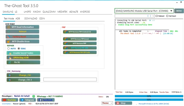
Task: Click the Google icon on MTP Remove FRP
Action: click(66, 43)
